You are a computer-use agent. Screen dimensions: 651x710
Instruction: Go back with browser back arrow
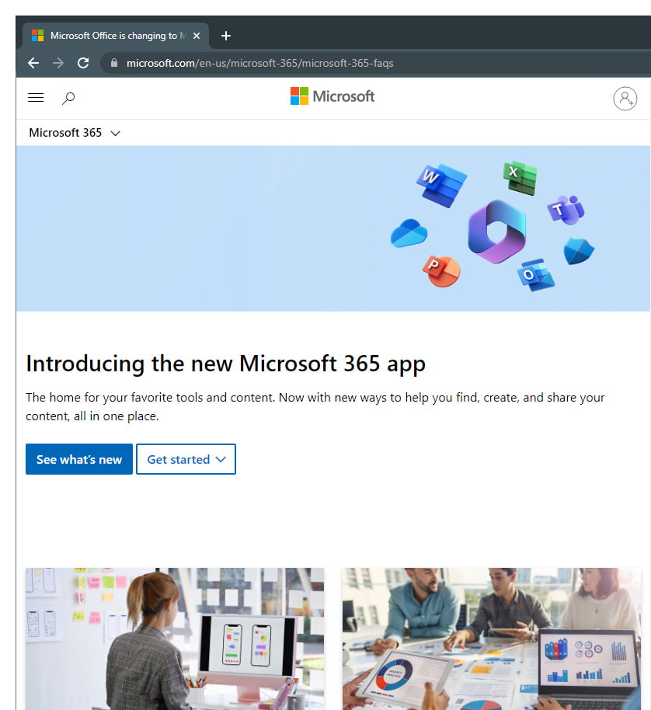(x=33, y=63)
